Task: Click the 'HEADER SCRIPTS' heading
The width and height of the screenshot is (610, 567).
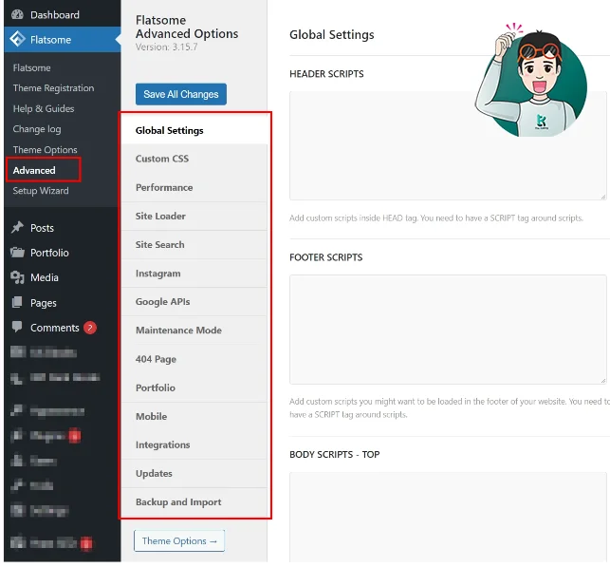Action: (326, 74)
